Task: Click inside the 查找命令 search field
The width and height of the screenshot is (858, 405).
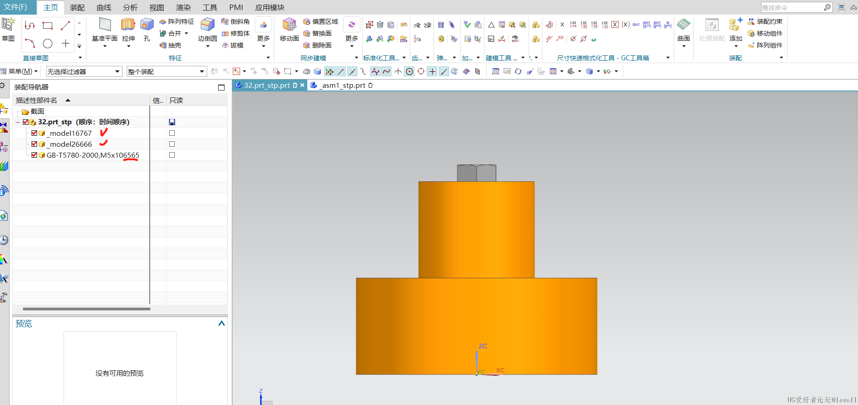Action: pyautogui.click(x=792, y=7)
